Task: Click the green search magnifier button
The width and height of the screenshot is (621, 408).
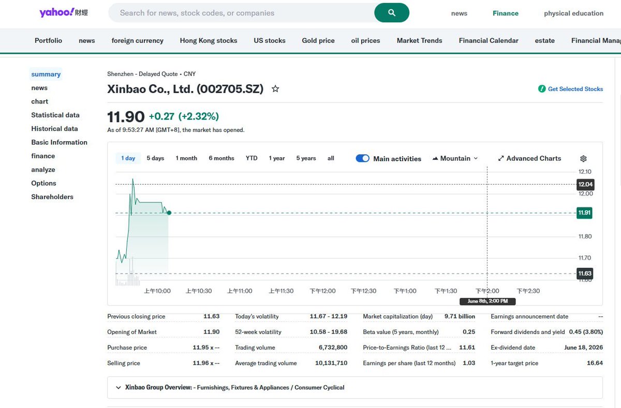Action: point(392,13)
